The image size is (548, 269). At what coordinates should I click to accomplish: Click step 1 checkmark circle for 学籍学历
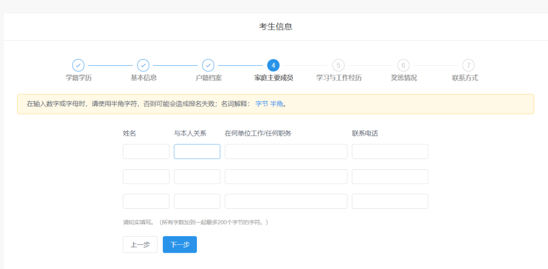point(78,65)
